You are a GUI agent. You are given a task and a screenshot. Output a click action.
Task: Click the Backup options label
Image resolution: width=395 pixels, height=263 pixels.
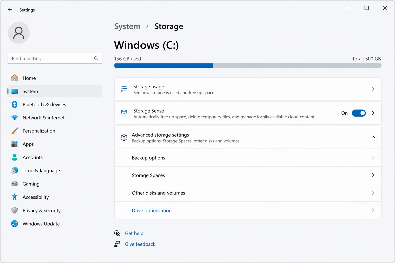coord(149,158)
